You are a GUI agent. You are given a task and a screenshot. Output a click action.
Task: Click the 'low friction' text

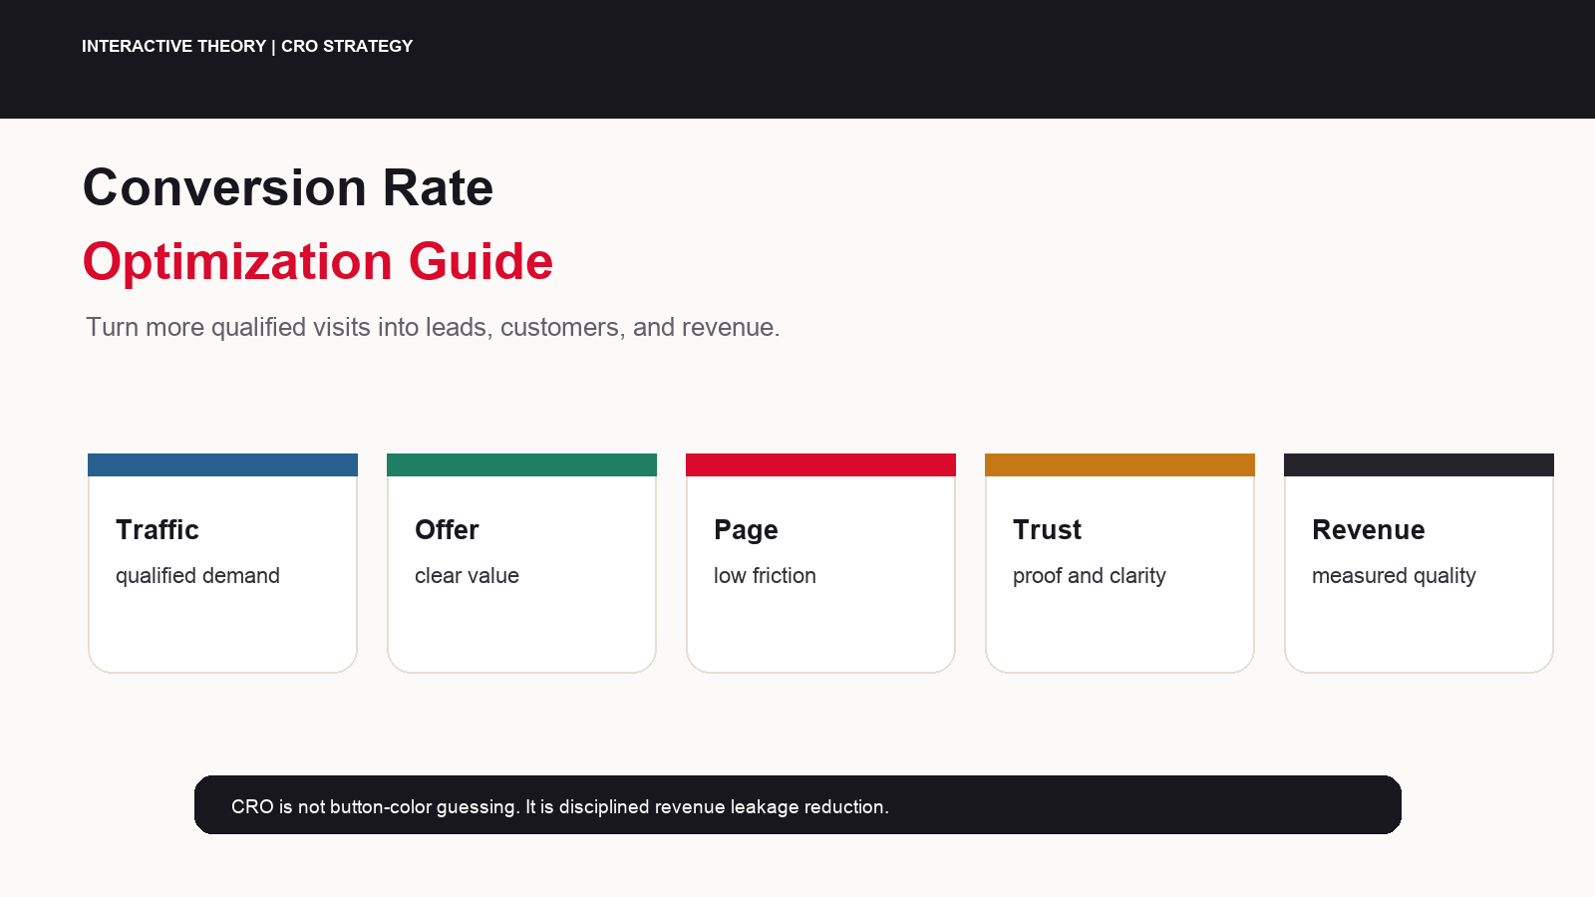point(765,576)
